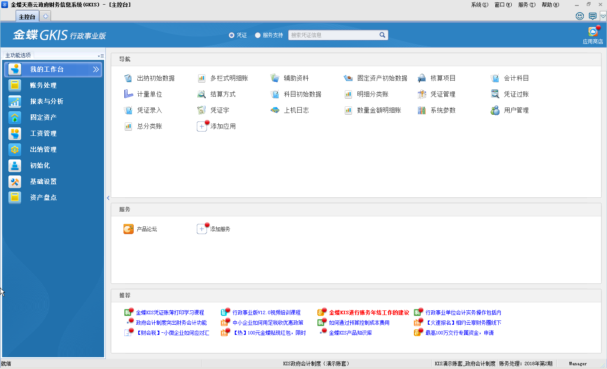Open link 中小企业如何用足税收优惠政策
Viewport: 607px width, 369px height.
pyautogui.click(x=268, y=323)
